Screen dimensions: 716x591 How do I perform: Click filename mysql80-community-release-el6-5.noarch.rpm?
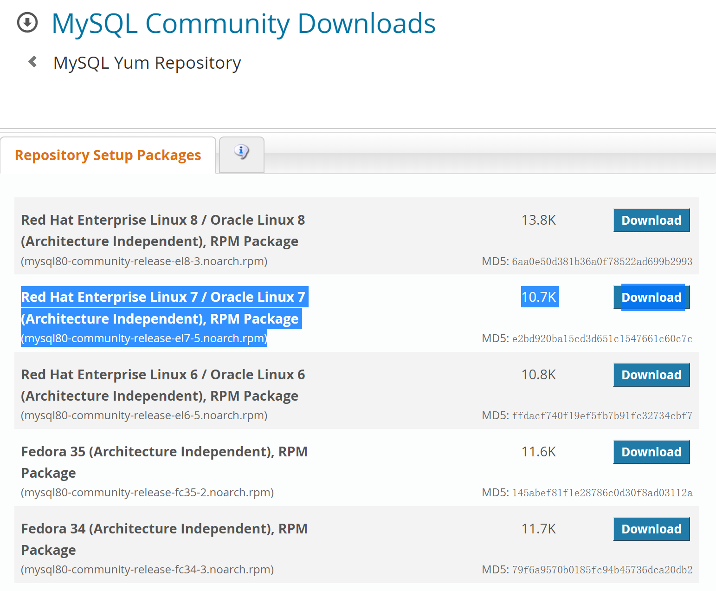(x=144, y=416)
